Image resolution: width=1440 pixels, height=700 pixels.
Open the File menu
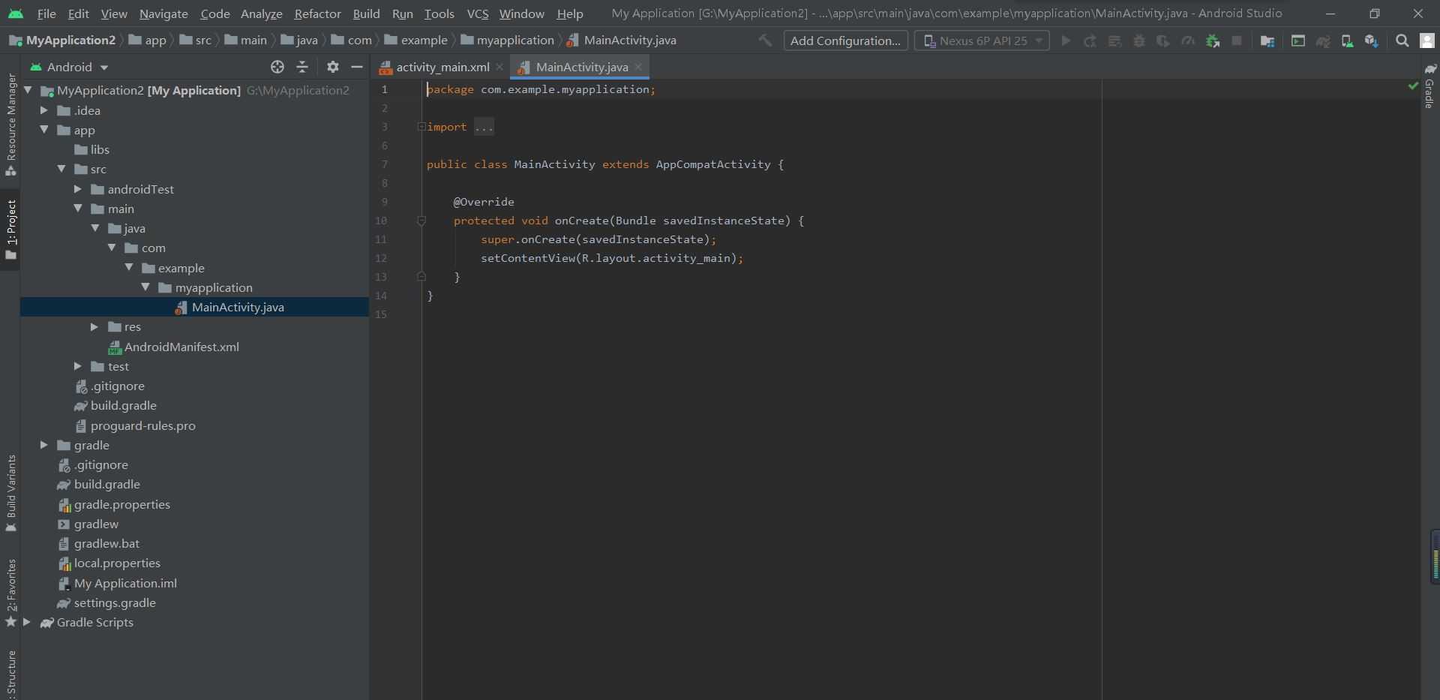click(x=46, y=14)
